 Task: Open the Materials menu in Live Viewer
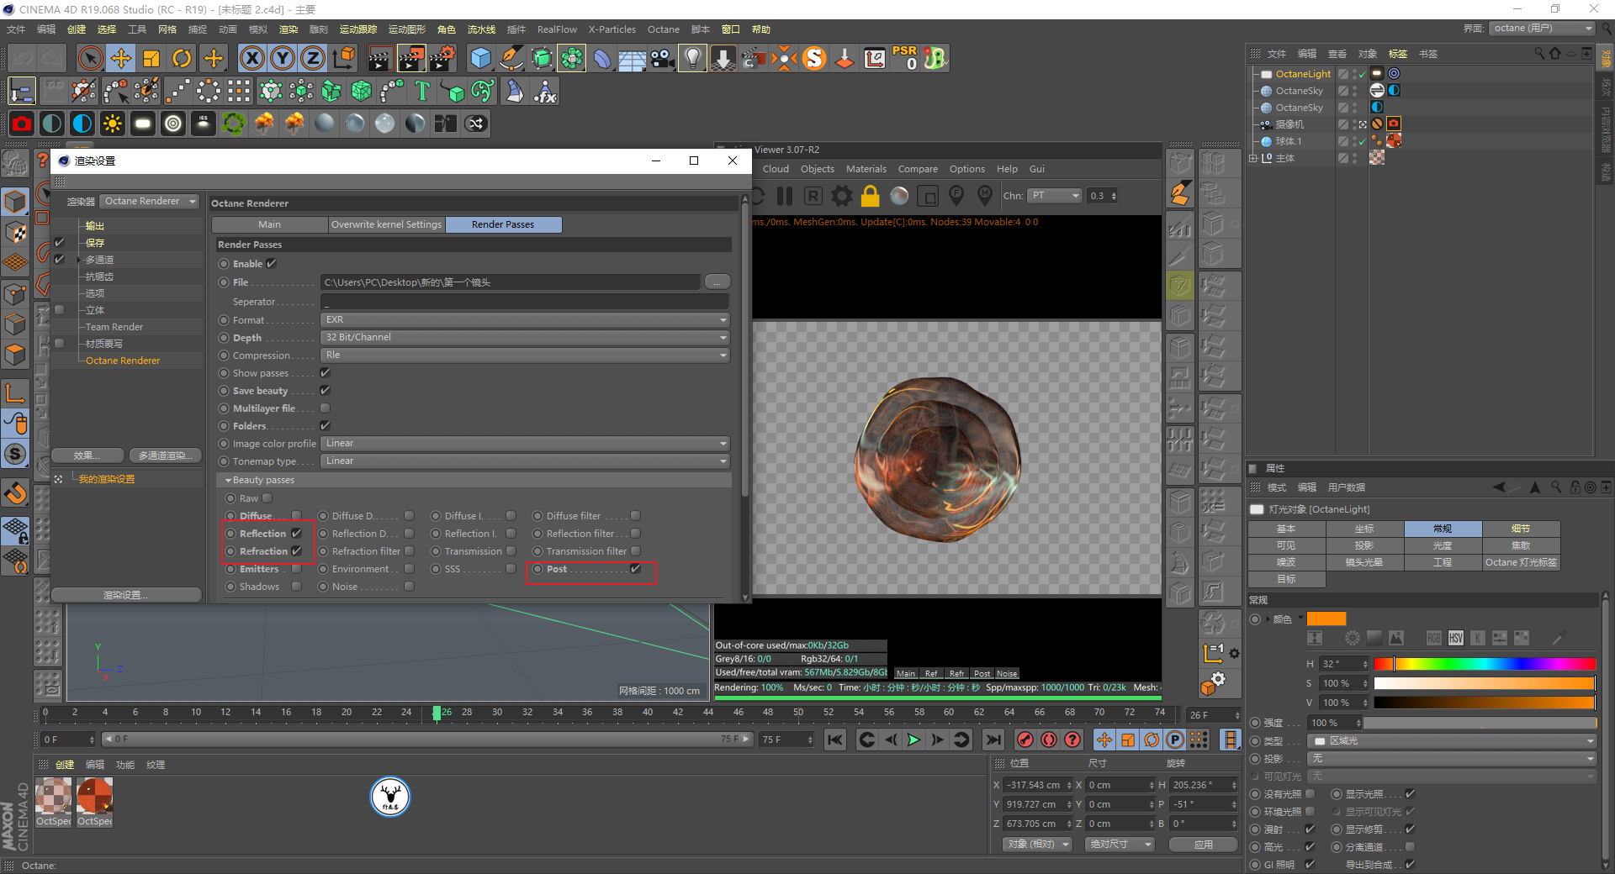pyautogui.click(x=866, y=169)
